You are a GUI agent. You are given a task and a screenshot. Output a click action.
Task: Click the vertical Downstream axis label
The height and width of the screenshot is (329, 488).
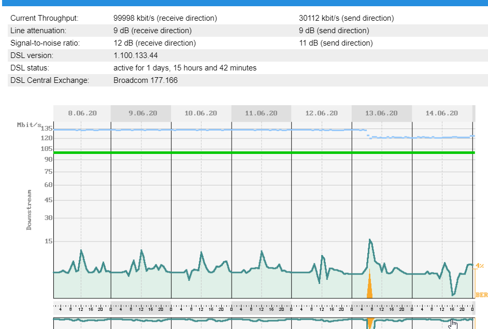coord(29,209)
